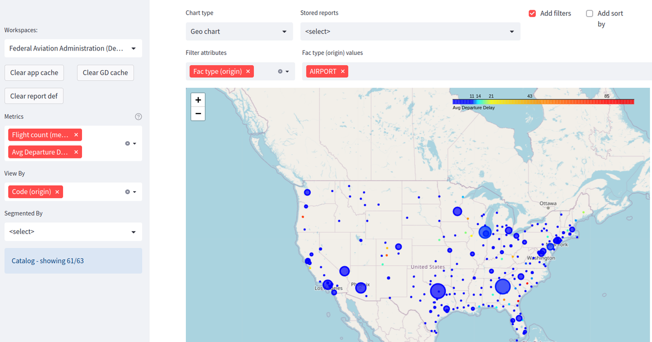Click the Clear app cache button
The width and height of the screenshot is (652, 342).
(x=34, y=72)
